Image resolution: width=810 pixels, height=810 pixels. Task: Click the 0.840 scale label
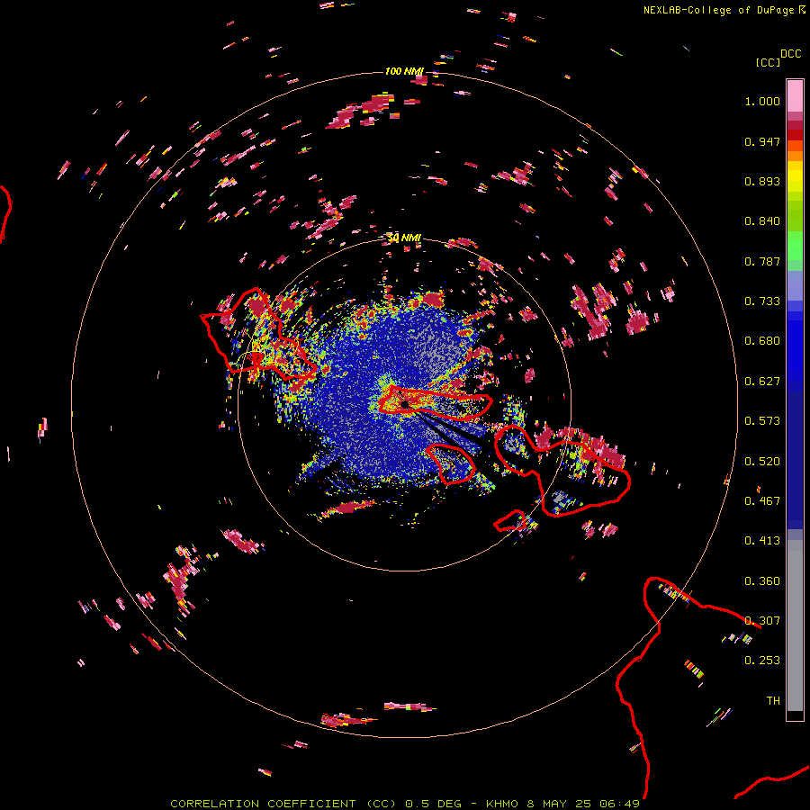point(762,221)
